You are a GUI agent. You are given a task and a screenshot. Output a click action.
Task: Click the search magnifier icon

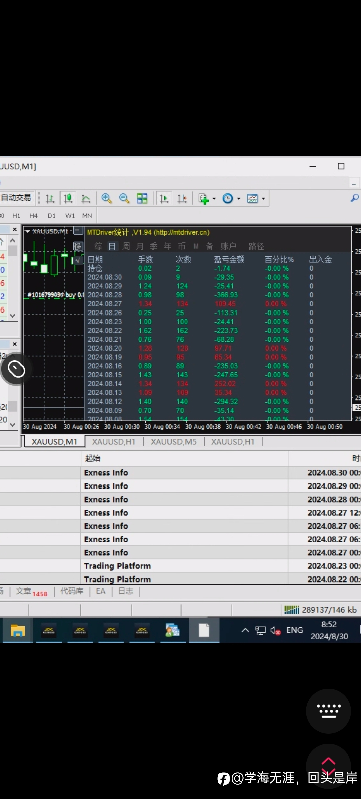tap(354, 198)
